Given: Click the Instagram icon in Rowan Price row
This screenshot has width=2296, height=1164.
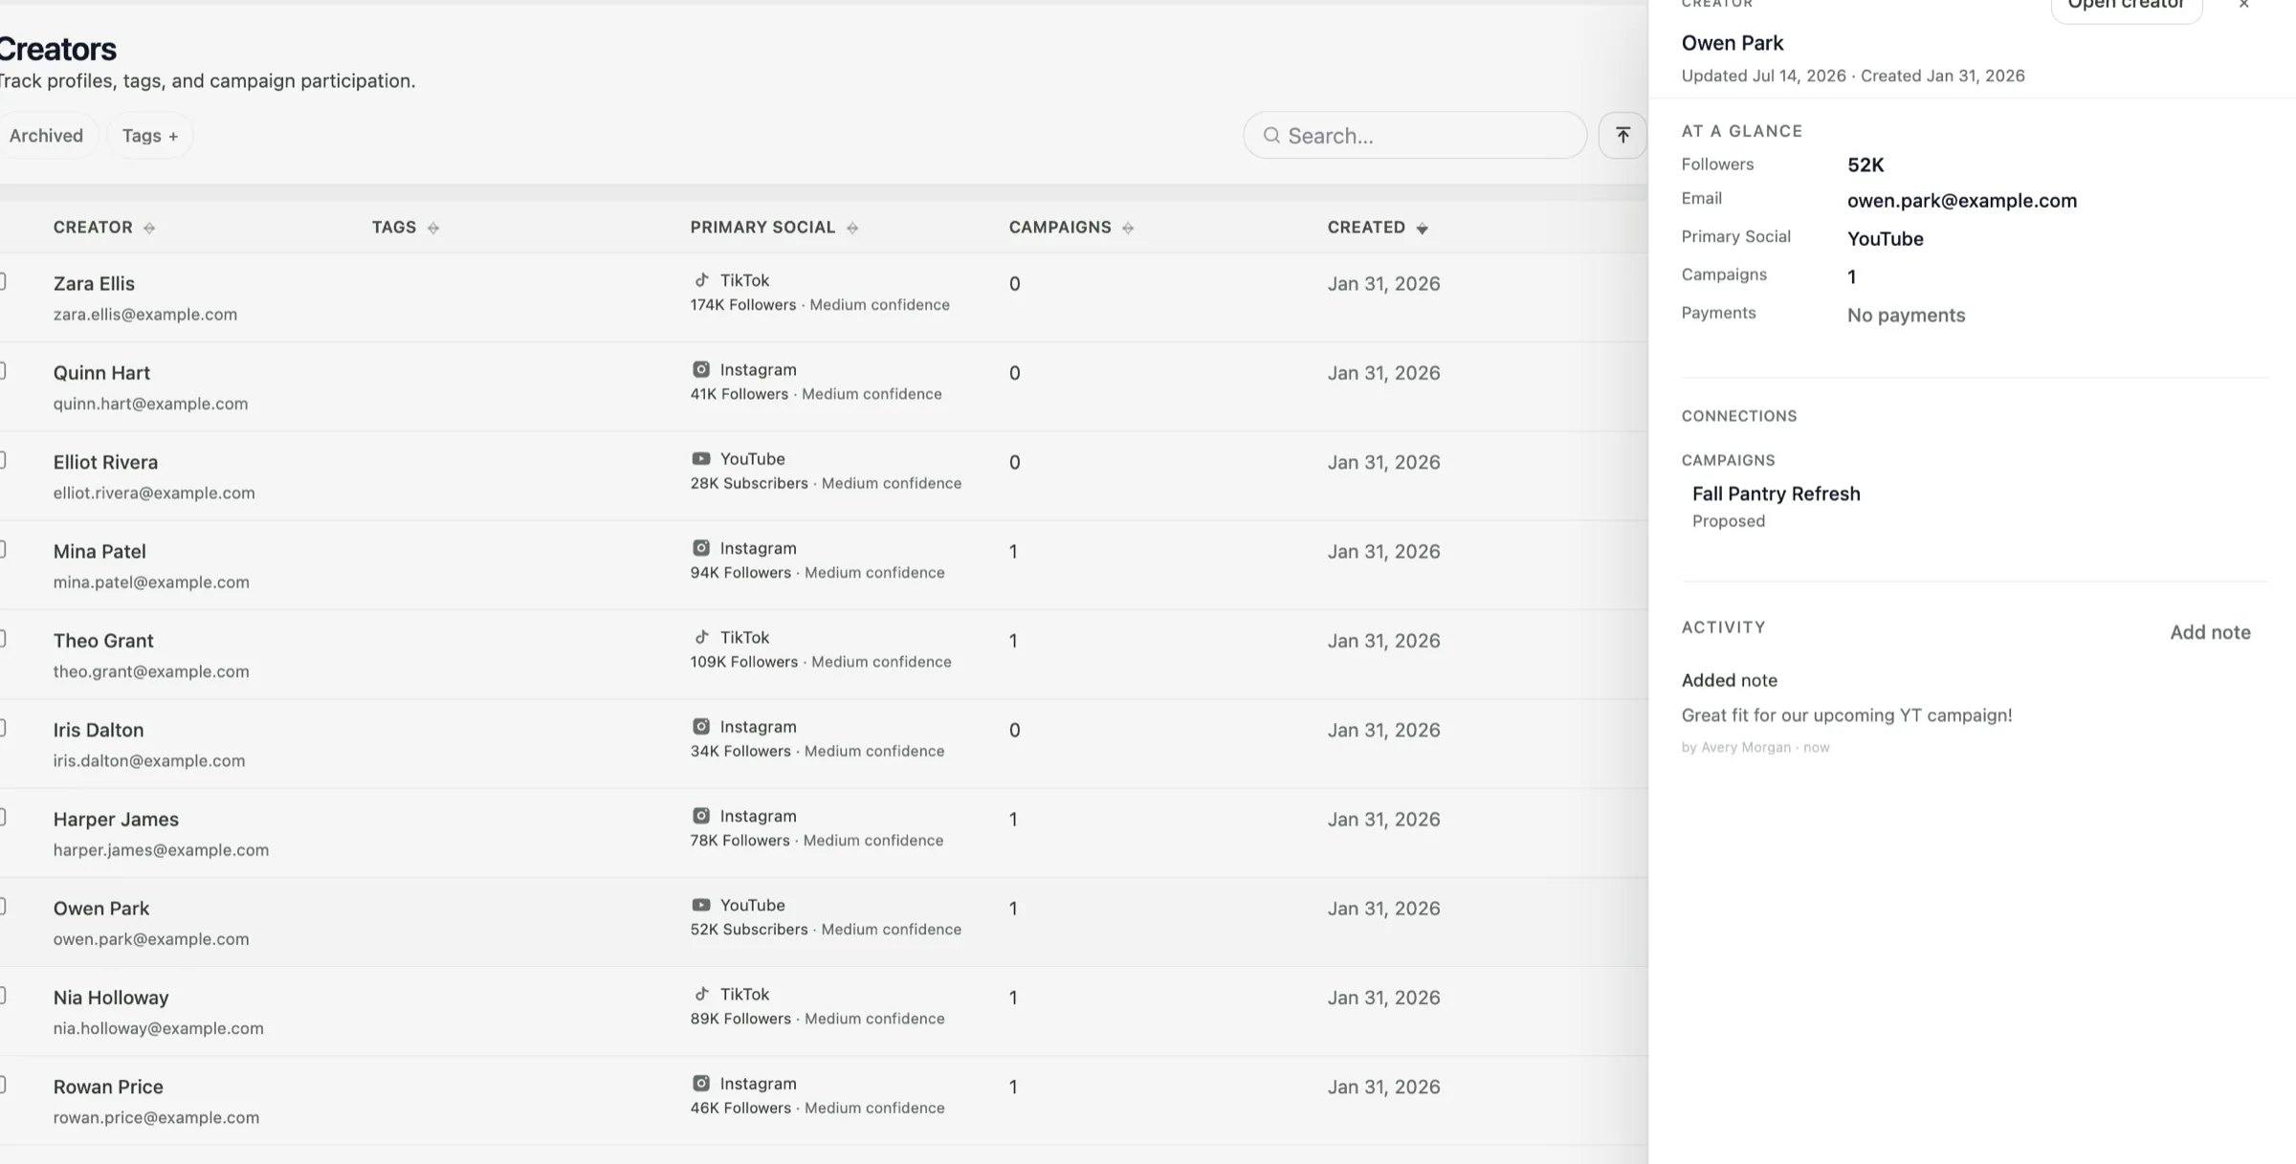Looking at the screenshot, I should [701, 1084].
